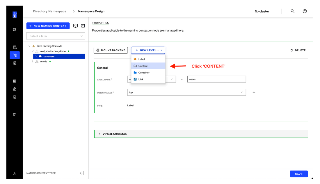
Task: Select the o=vds tree row
Action: pyautogui.click(x=43, y=62)
